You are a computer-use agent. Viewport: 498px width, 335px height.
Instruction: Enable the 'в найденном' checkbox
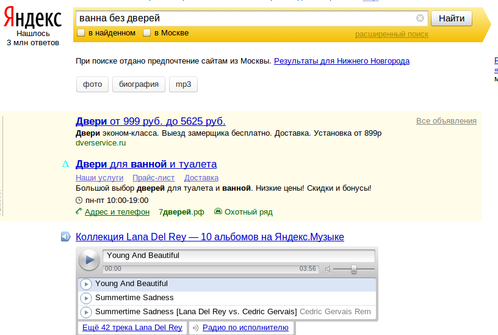(81, 33)
